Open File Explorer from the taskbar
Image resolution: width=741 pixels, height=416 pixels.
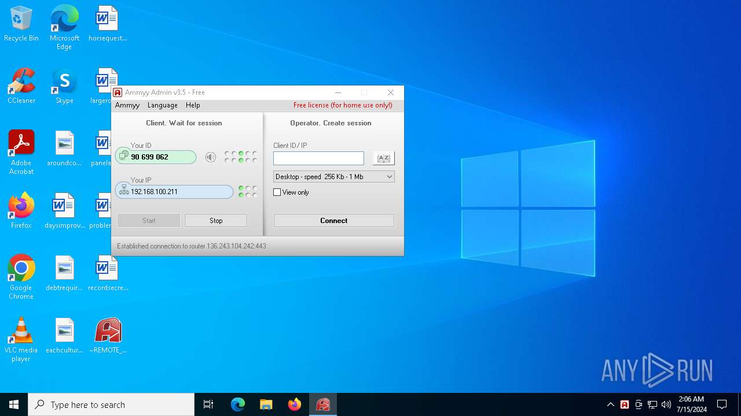click(266, 404)
